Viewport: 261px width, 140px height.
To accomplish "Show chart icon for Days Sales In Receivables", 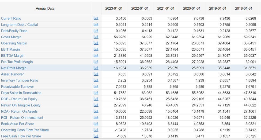I will (x=96, y=93).
